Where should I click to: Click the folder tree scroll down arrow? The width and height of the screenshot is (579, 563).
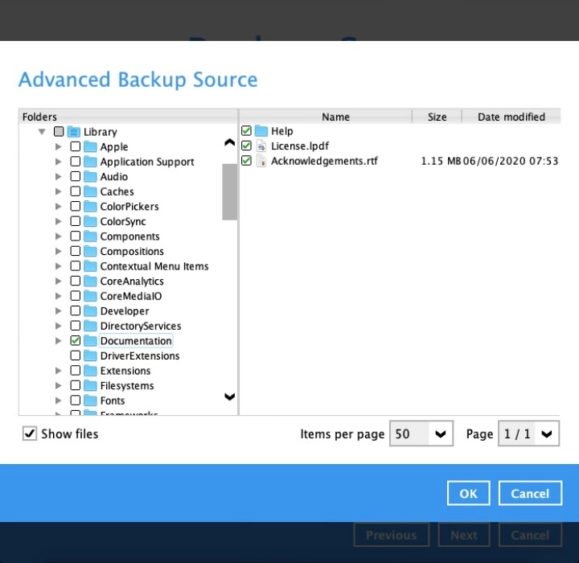[230, 397]
